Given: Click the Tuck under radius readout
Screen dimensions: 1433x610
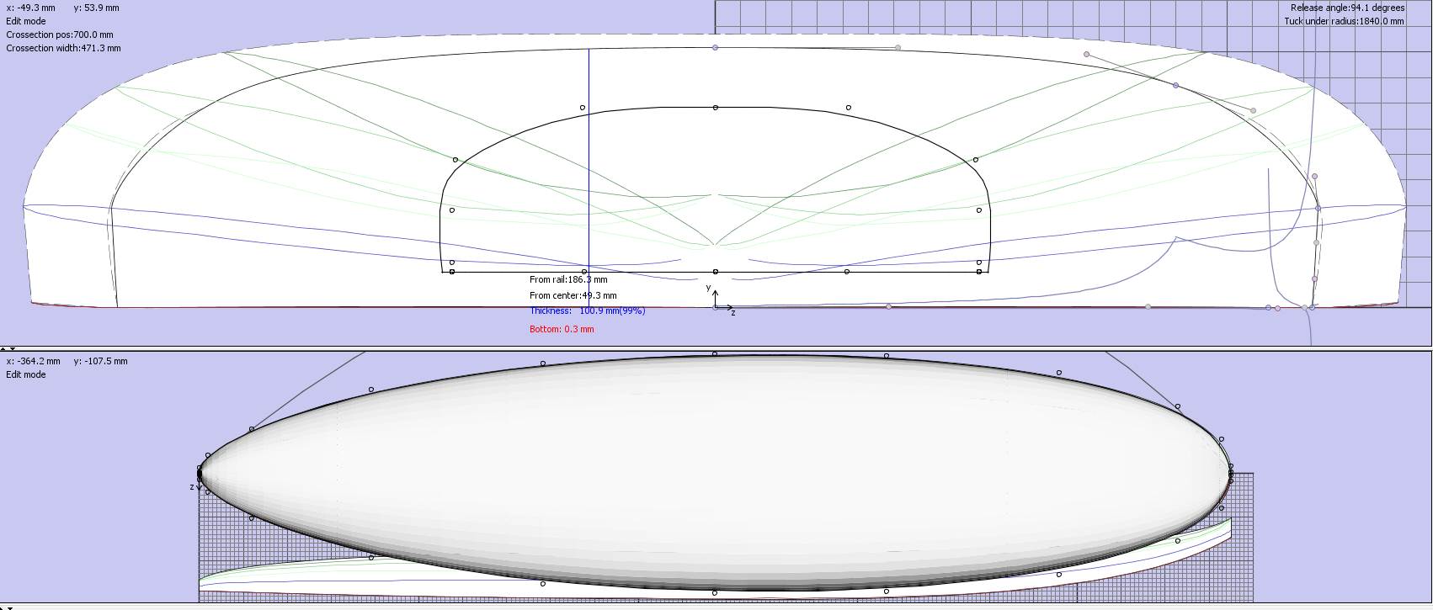Looking at the screenshot, I should (x=1344, y=21).
